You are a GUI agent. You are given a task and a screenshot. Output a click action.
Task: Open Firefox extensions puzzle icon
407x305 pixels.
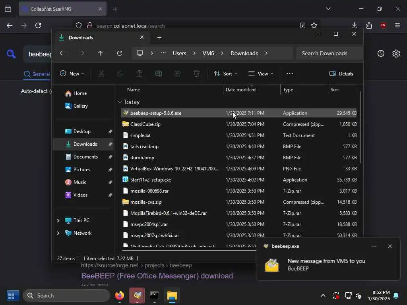point(369,25)
